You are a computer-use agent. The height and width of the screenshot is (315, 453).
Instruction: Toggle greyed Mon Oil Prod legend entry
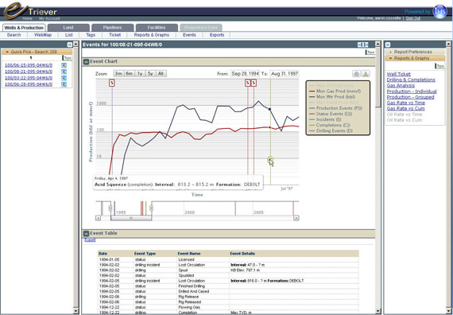pyautogui.click(x=331, y=86)
